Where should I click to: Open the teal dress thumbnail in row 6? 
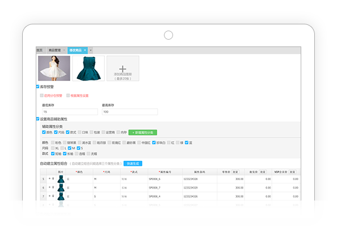61,187
